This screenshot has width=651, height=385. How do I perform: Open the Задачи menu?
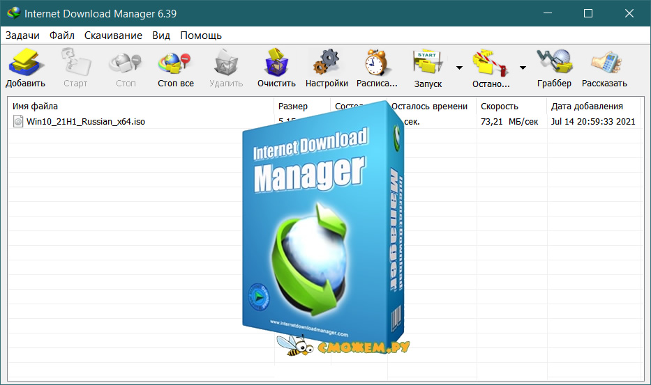[22, 36]
